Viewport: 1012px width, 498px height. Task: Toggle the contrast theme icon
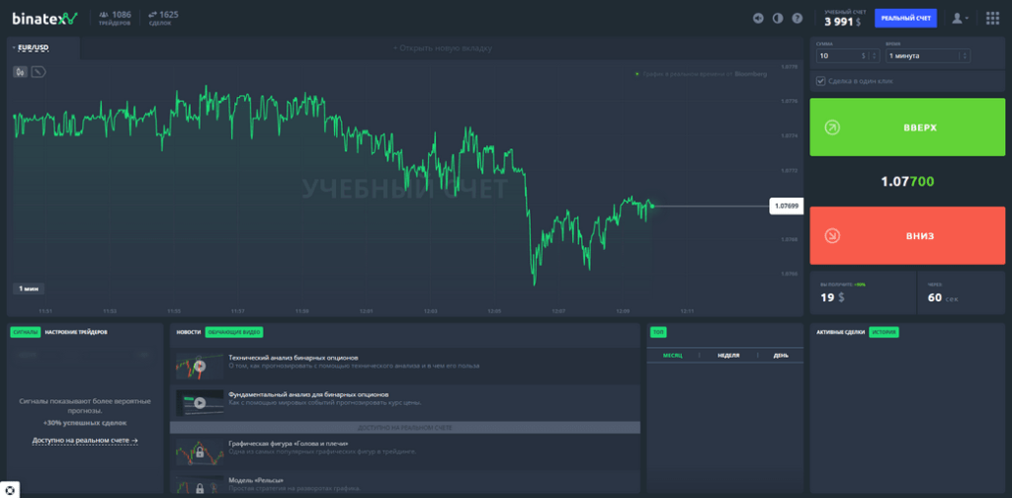(777, 18)
